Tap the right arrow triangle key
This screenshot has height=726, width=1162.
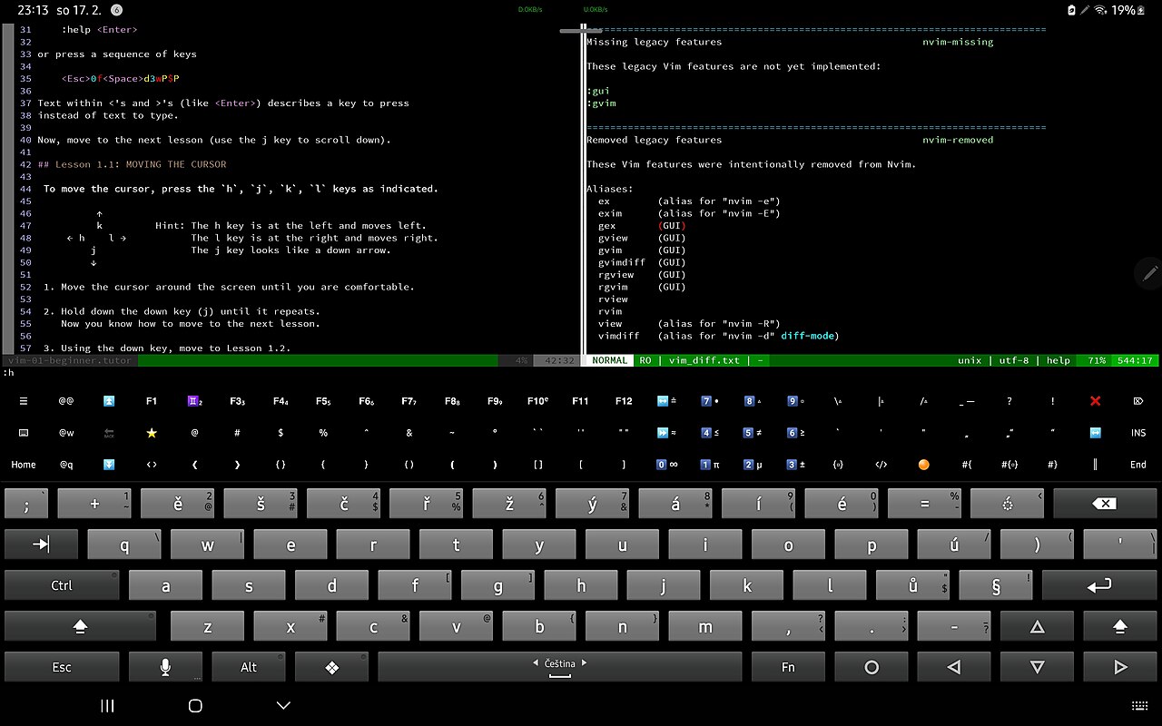point(1119,667)
